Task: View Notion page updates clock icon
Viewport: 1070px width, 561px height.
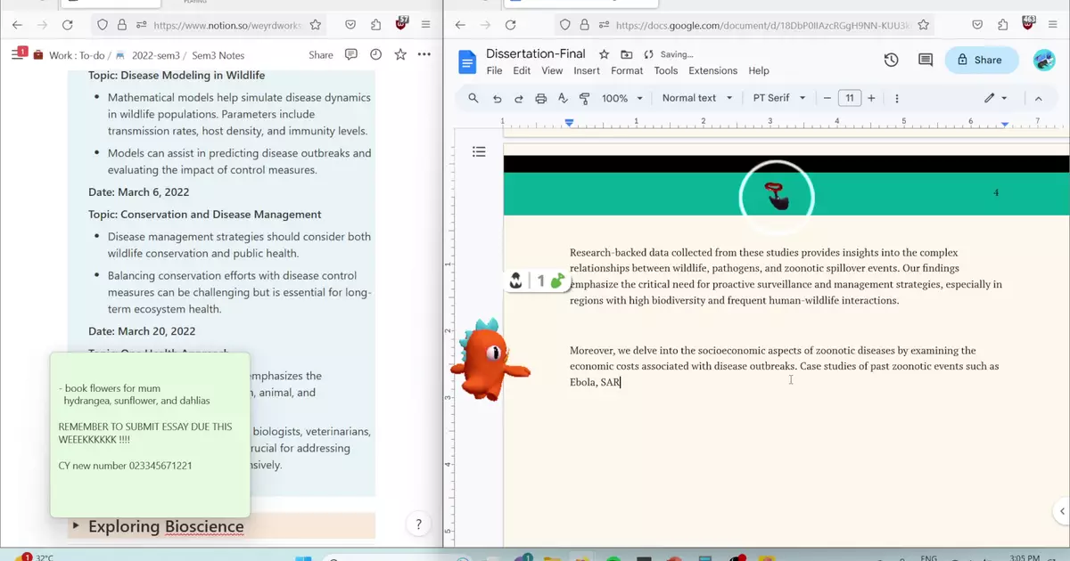Action: 375,55
